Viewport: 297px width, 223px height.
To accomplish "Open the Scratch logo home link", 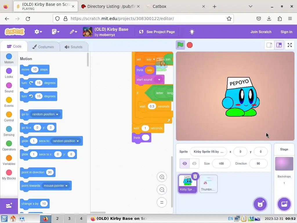I will (x=15, y=32).
